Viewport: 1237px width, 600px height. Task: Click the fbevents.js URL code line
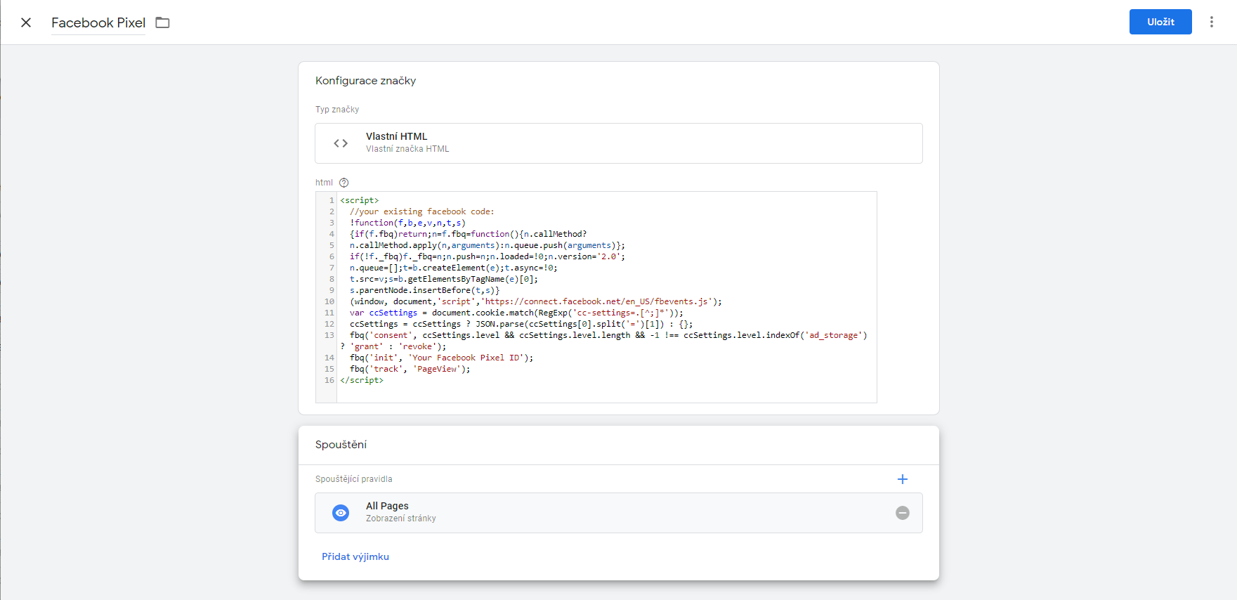pyautogui.click(x=536, y=301)
